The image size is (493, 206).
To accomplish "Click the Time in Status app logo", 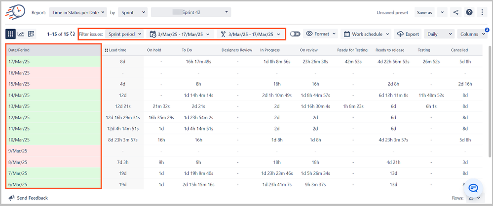I will (x=15, y=12).
